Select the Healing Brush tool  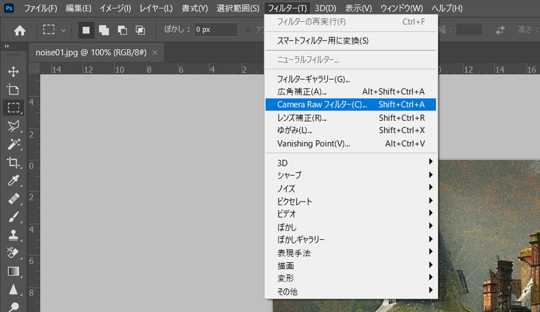[x=13, y=198]
